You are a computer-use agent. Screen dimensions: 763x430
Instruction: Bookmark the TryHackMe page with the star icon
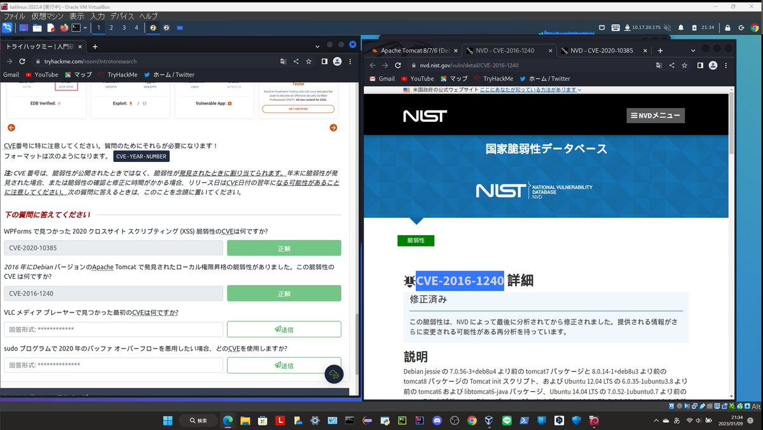[308, 62]
